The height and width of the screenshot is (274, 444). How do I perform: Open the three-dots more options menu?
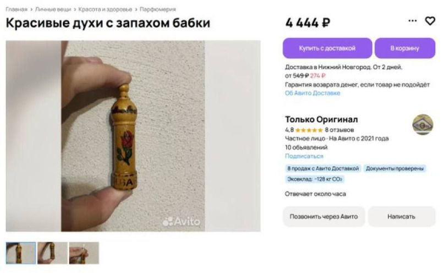pyautogui.click(x=412, y=21)
